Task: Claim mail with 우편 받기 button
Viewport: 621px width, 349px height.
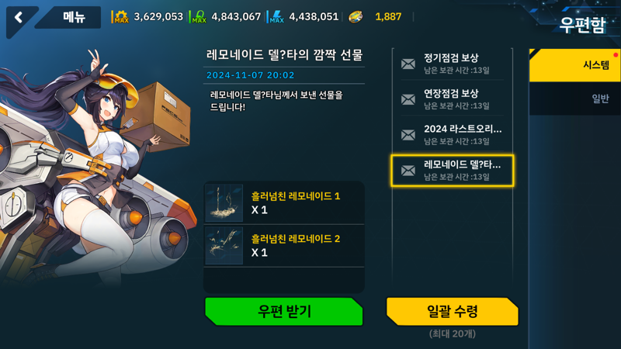Action: click(284, 312)
